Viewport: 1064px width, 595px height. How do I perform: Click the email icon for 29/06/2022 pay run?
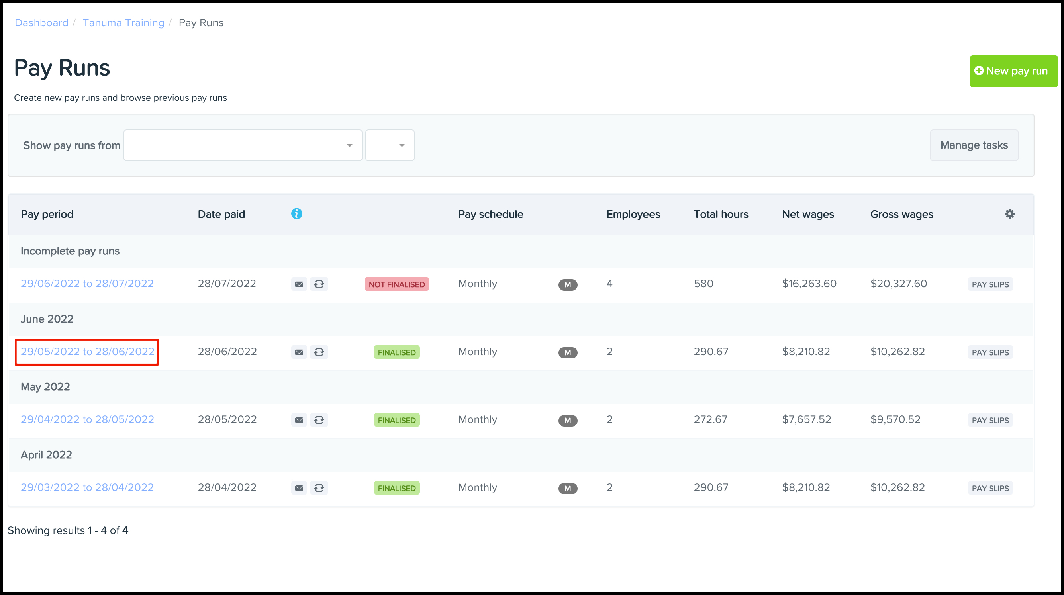[299, 284]
